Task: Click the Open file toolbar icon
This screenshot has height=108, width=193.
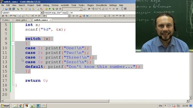Action: tap(6, 9)
